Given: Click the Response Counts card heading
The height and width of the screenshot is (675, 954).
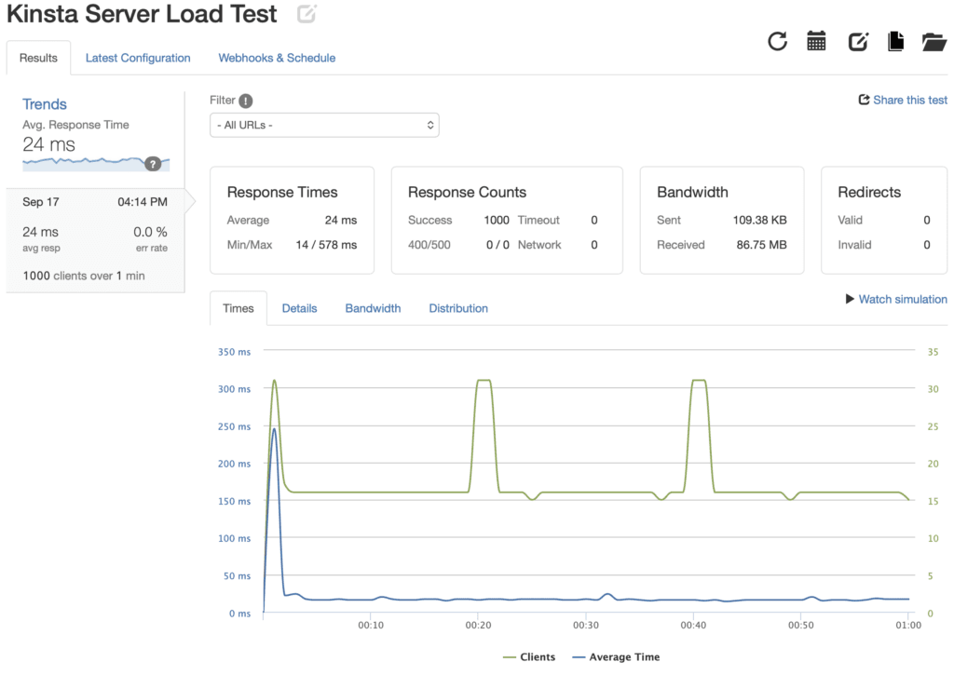Looking at the screenshot, I should [467, 192].
